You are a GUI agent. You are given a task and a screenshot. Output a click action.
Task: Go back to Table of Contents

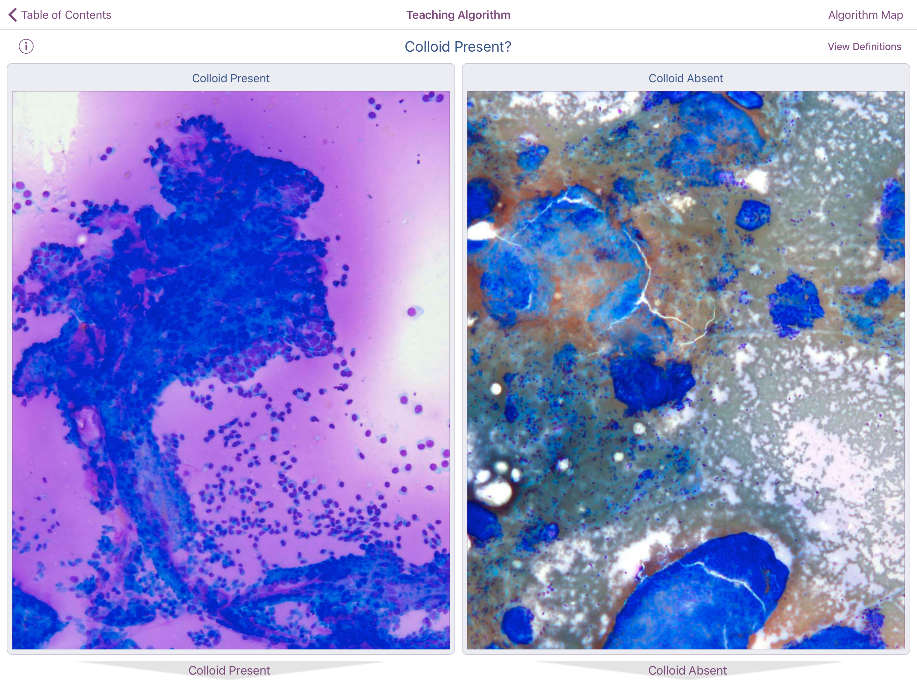pyautogui.click(x=66, y=15)
